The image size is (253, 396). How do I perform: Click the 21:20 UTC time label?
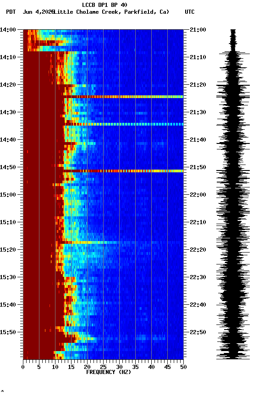pos(198,85)
